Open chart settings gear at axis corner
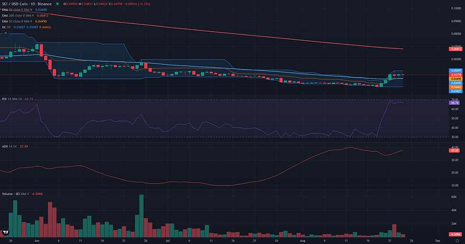The height and width of the screenshot is (244, 465). point(457,241)
